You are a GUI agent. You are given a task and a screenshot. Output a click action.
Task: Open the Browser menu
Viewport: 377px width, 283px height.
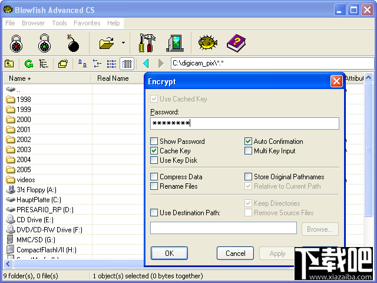[x=33, y=23]
